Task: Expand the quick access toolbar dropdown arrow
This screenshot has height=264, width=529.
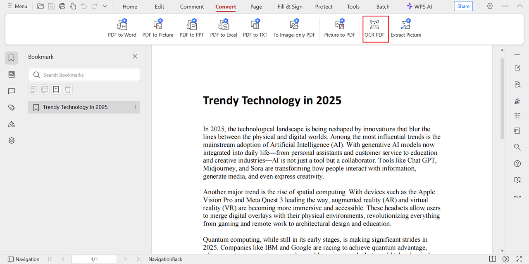Action: click(105, 6)
